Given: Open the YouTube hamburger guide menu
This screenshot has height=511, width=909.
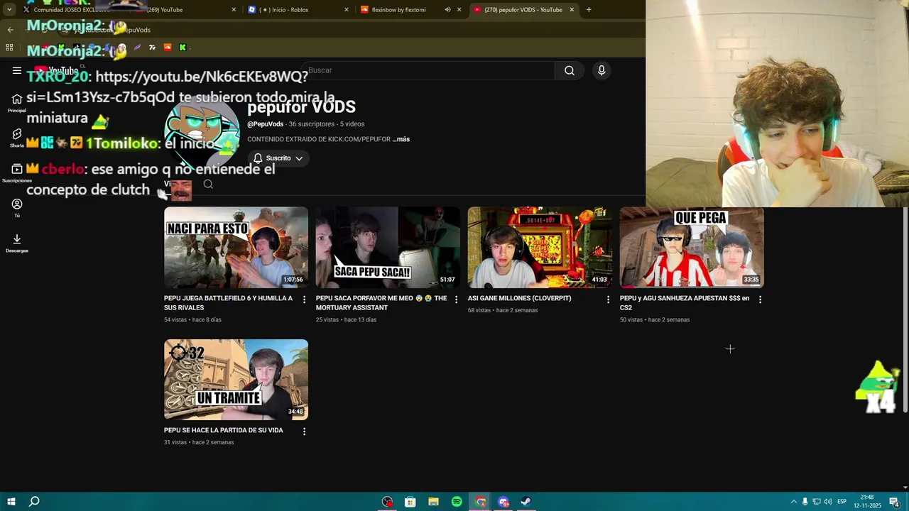Looking at the screenshot, I should pyautogui.click(x=17, y=70).
